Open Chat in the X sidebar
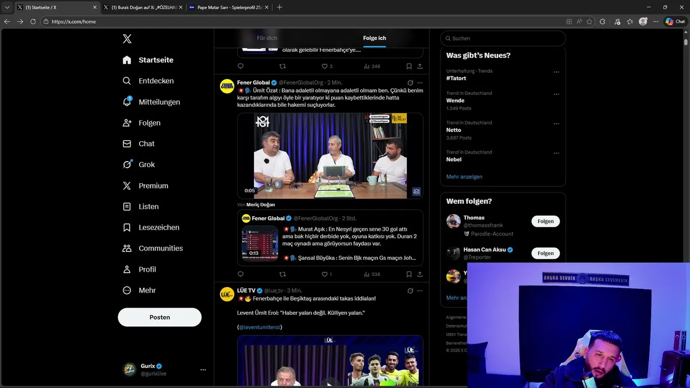This screenshot has width=690, height=388. pyautogui.click(x=139, y=144)
